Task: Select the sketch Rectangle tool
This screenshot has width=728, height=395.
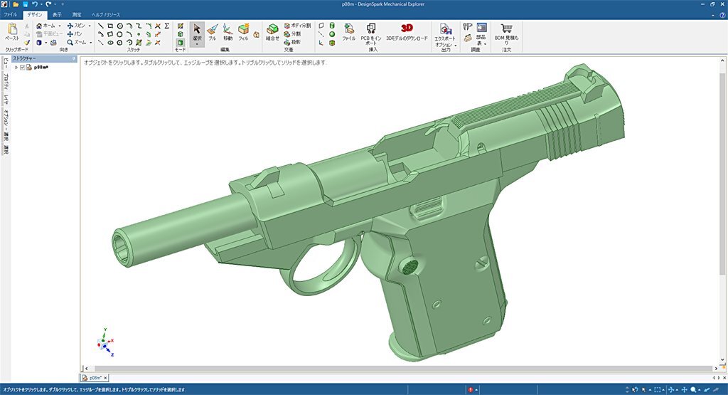Action: (x=110, y=26)
